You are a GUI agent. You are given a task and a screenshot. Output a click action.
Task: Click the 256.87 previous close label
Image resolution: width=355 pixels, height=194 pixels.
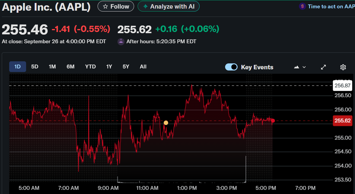click(x=342, y=86)
